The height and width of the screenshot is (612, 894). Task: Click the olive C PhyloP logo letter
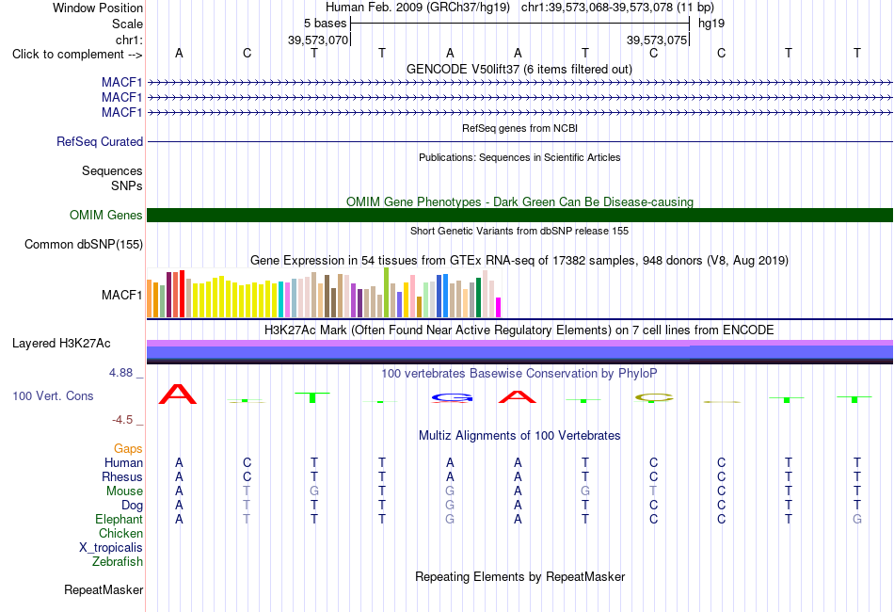pos(654,397)
